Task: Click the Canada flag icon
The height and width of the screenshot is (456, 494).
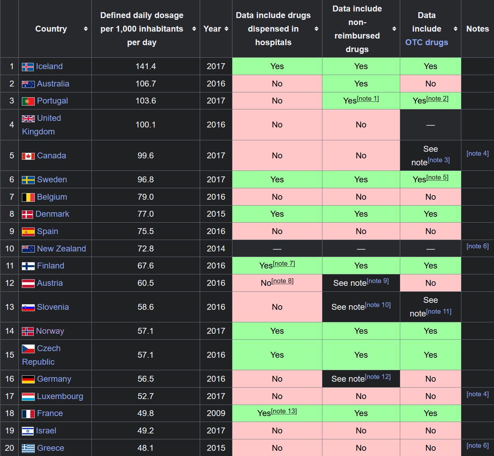Action: coord(28,156)
